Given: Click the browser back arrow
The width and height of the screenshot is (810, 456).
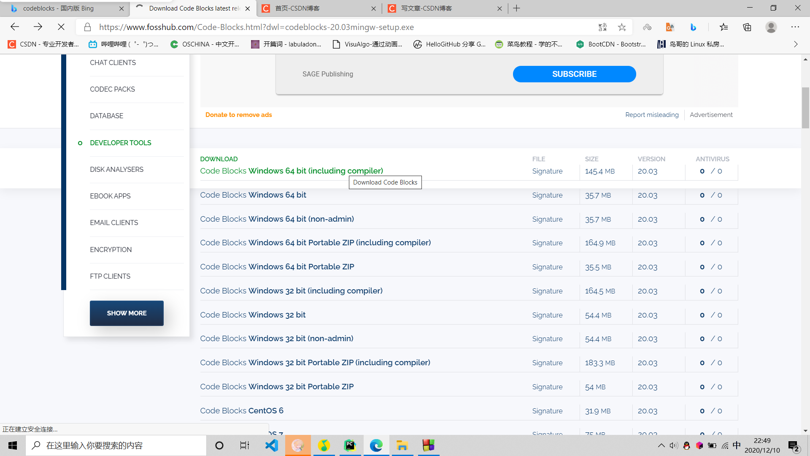Looking at the screenshot, I should click(15, 27).
